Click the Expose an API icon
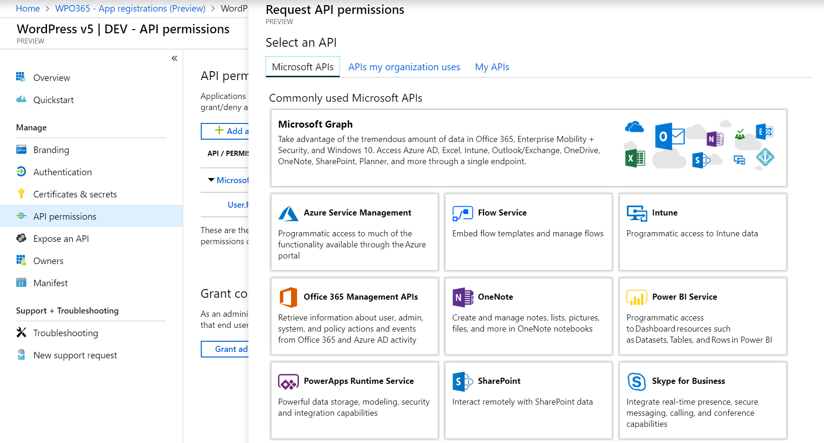Screen dimensions: 824x443 click(21, 238)
